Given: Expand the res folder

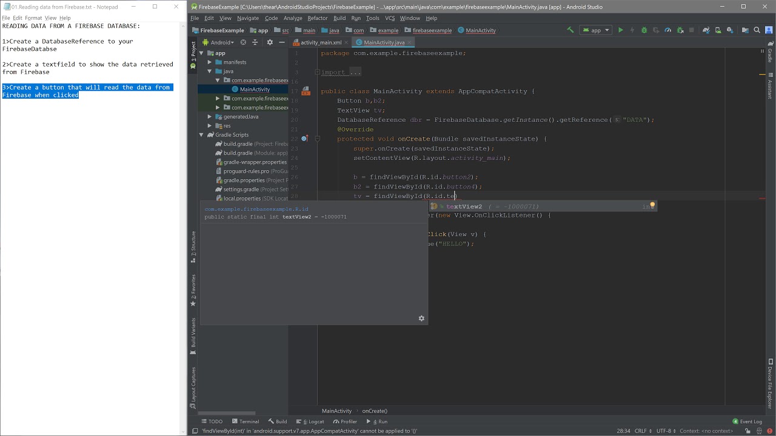Looking at the screenshot, I should coord(210,126).
